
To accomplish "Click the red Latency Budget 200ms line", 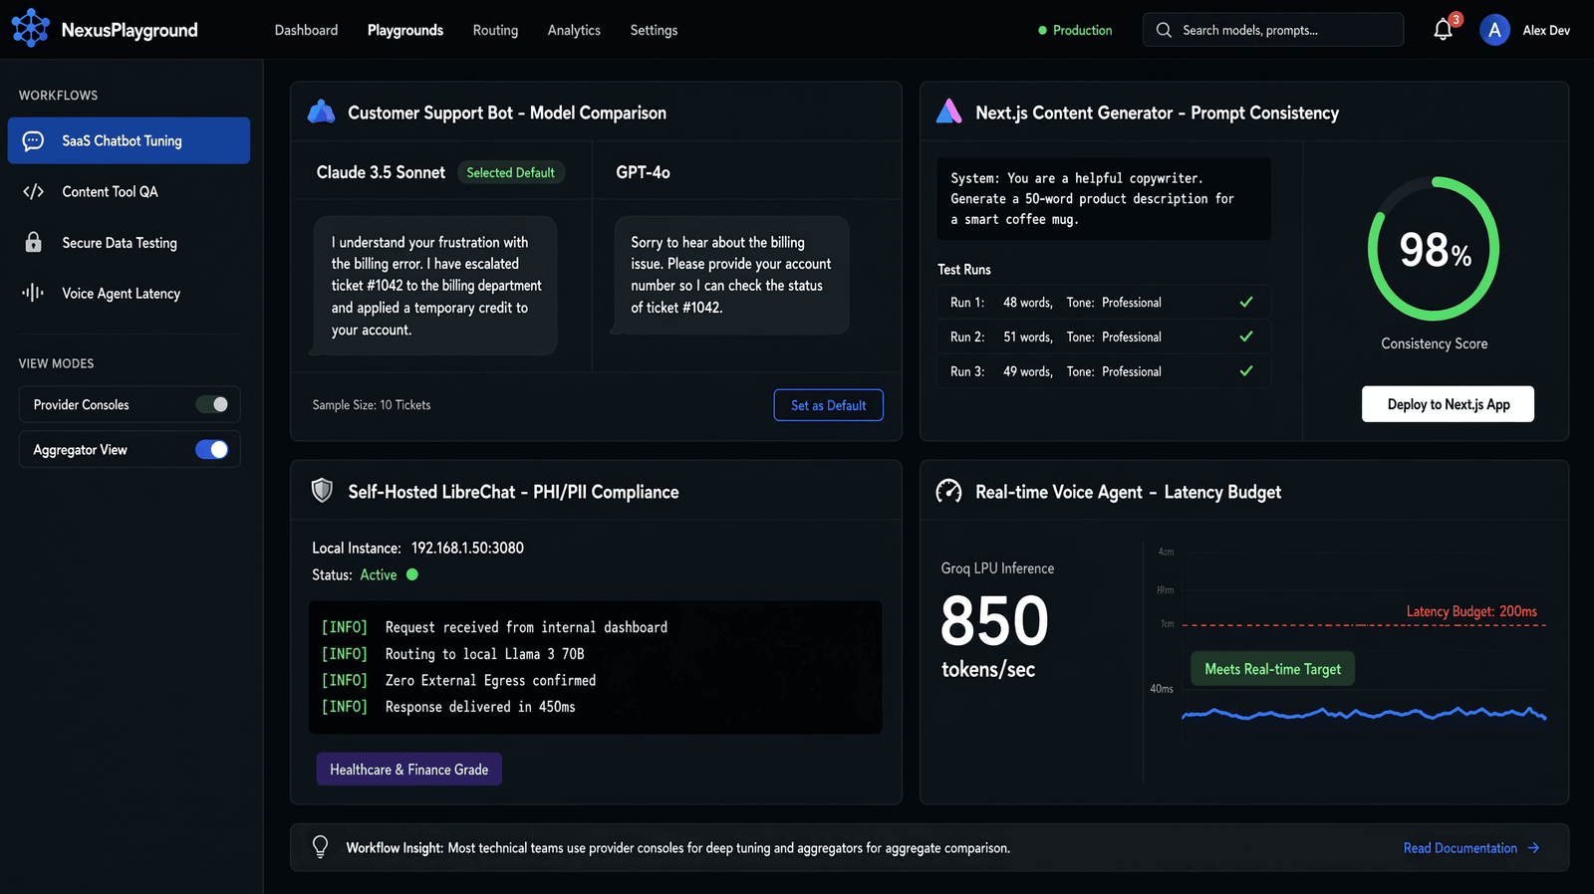I will coord(1363,625).
